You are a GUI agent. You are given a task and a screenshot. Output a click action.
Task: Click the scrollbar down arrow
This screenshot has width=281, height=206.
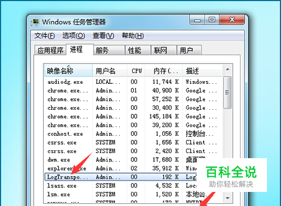click(228, 198)
